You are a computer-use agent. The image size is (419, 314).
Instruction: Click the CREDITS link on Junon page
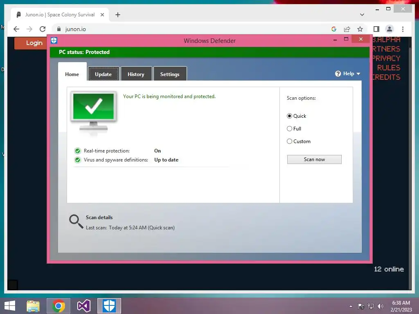[x=386, y=77]
